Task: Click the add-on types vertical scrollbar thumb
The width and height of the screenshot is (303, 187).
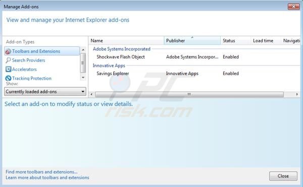Action: click(83, 63)
